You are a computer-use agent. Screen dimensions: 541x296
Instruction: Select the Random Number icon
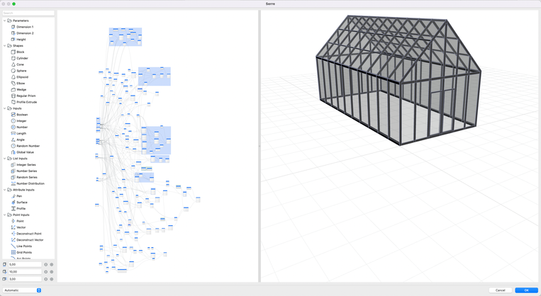coord(13,146)
